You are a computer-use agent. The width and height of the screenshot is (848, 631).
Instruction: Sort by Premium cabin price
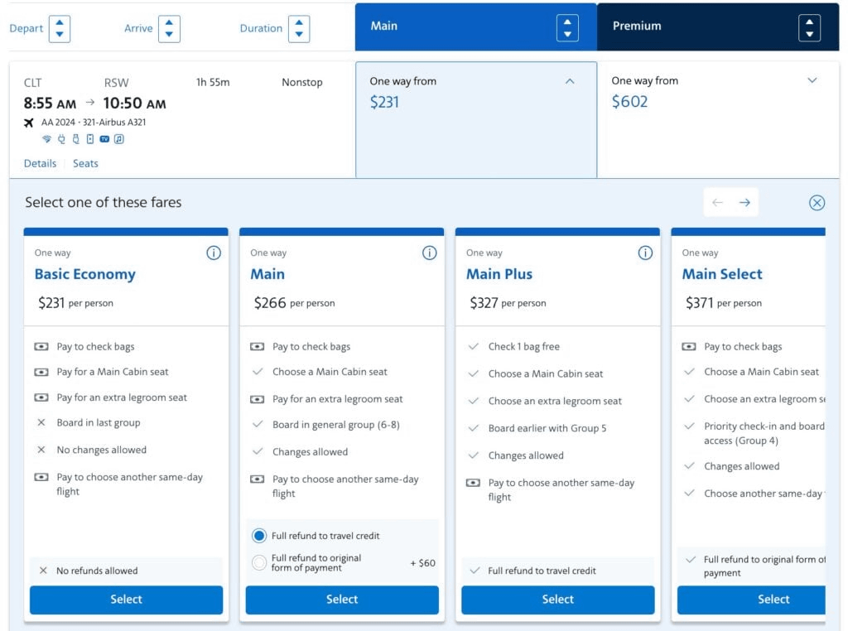click(x=809, y=28)
